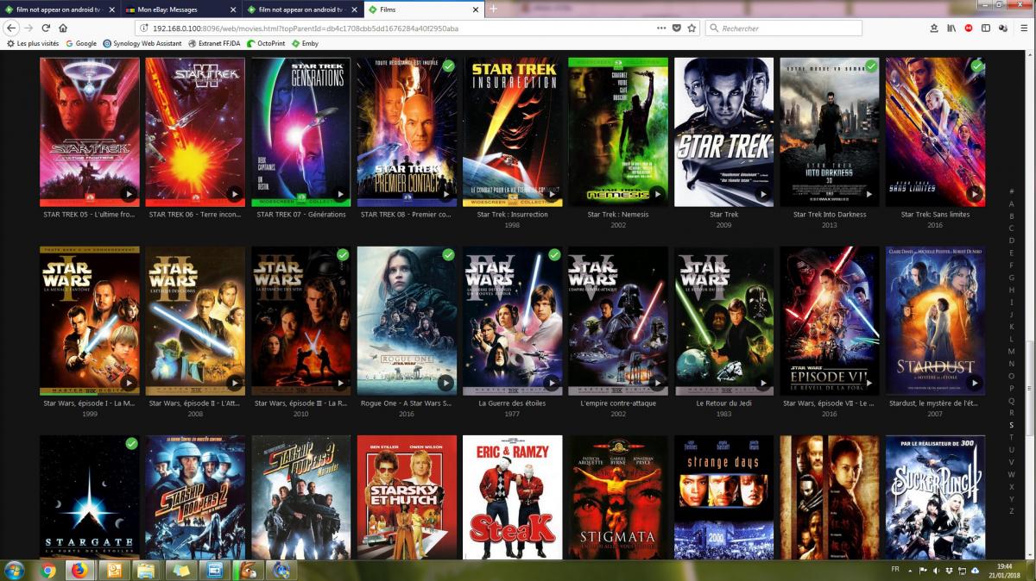The height and width of the screenshot is (581, 1036).
Task: Open Firefox hamburger menu
Action: coord(1023,28)
